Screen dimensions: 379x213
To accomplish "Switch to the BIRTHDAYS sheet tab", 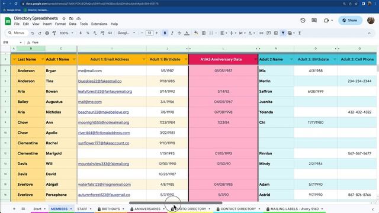I will tap(111, 209).
